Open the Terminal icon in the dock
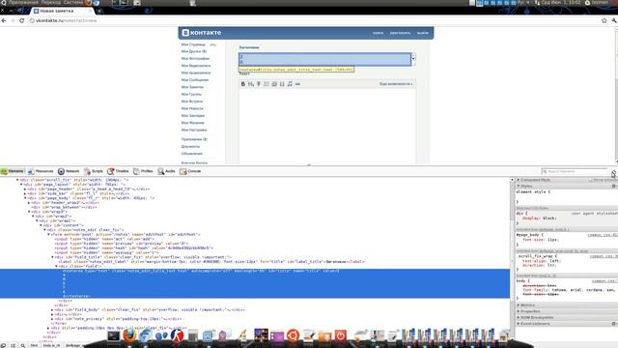Screen dimensions: 618x348 click(x=113, y=335)
